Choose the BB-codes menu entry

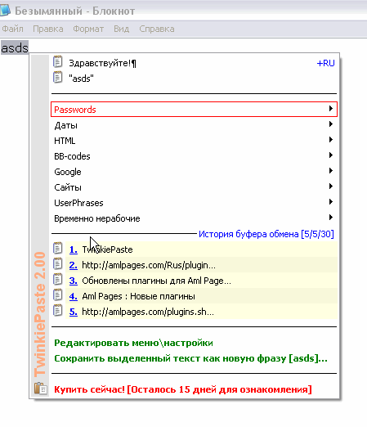pos(194,156)
